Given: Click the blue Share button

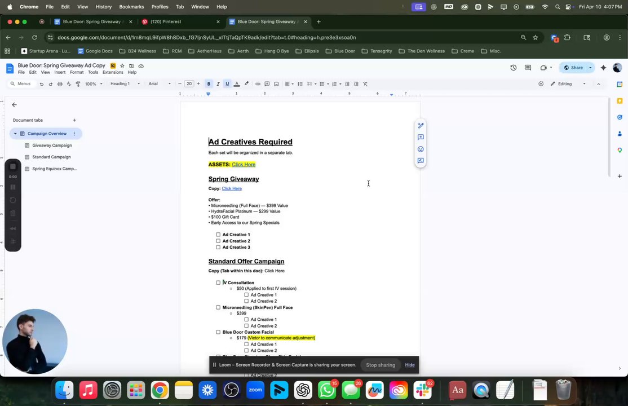Looking at the screenshot, I should (573, 68).
